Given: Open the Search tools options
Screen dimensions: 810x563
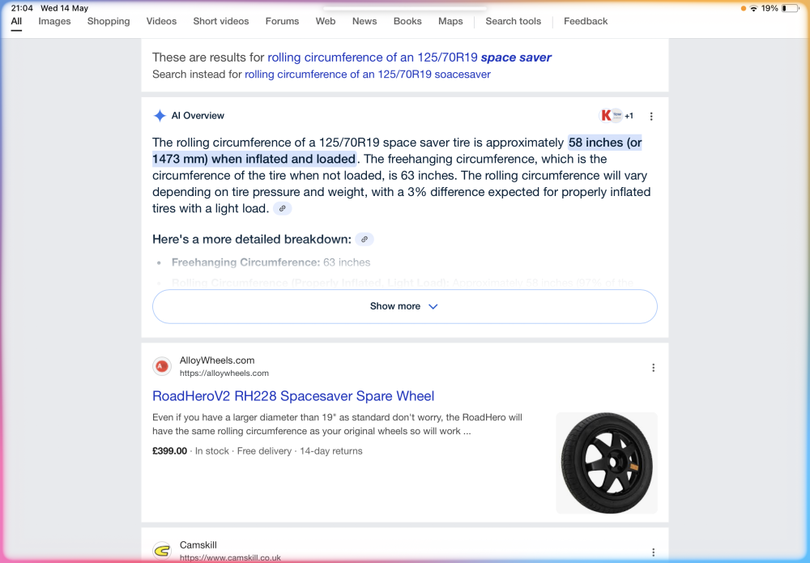Looking at the screenshot, I should click(513, 21).
